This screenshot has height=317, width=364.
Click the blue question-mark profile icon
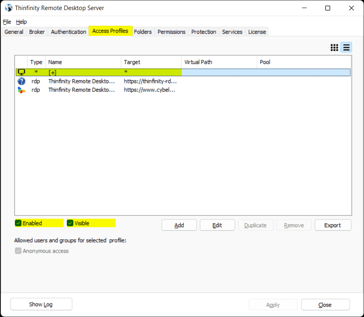tap(21, 81)
